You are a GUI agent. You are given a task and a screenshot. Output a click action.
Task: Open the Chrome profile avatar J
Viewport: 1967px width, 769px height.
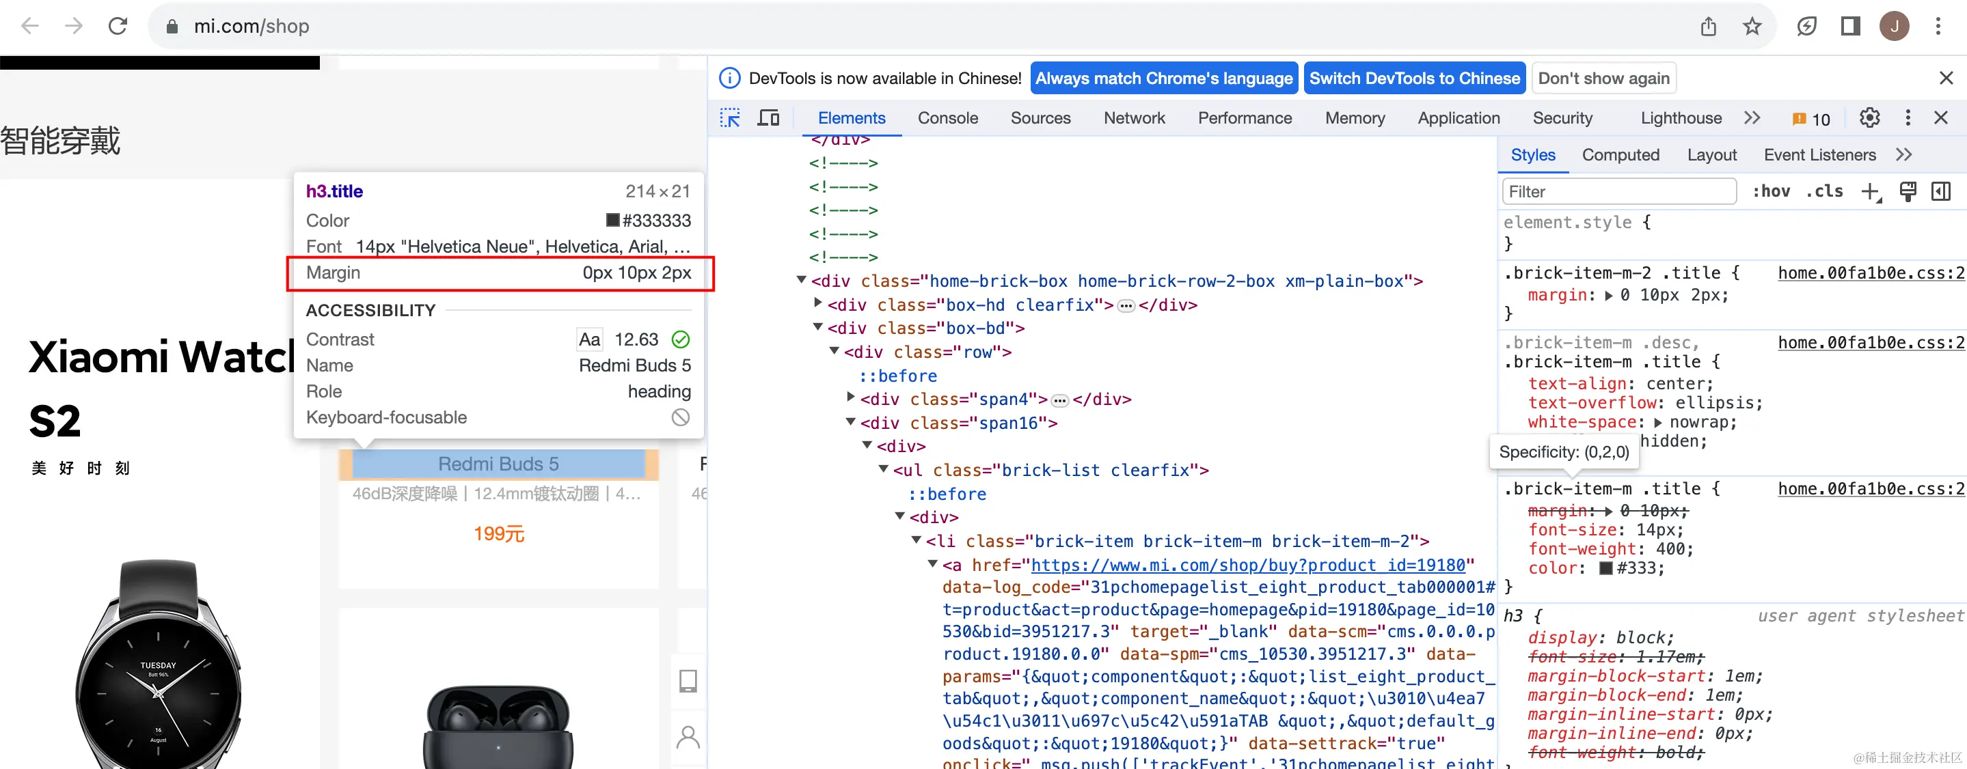pyautogui.click(x=1895, y=27)
